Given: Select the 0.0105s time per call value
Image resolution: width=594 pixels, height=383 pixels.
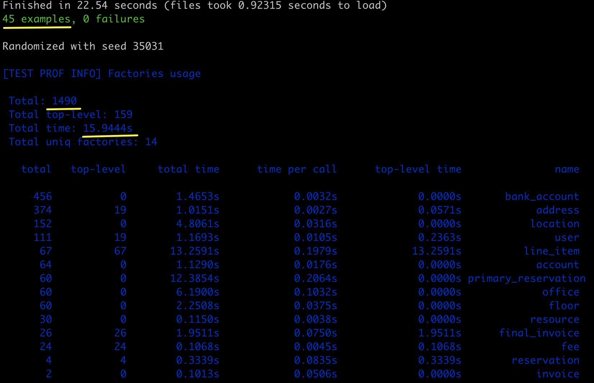Looking at the screenshot, I should pos(315,238).
